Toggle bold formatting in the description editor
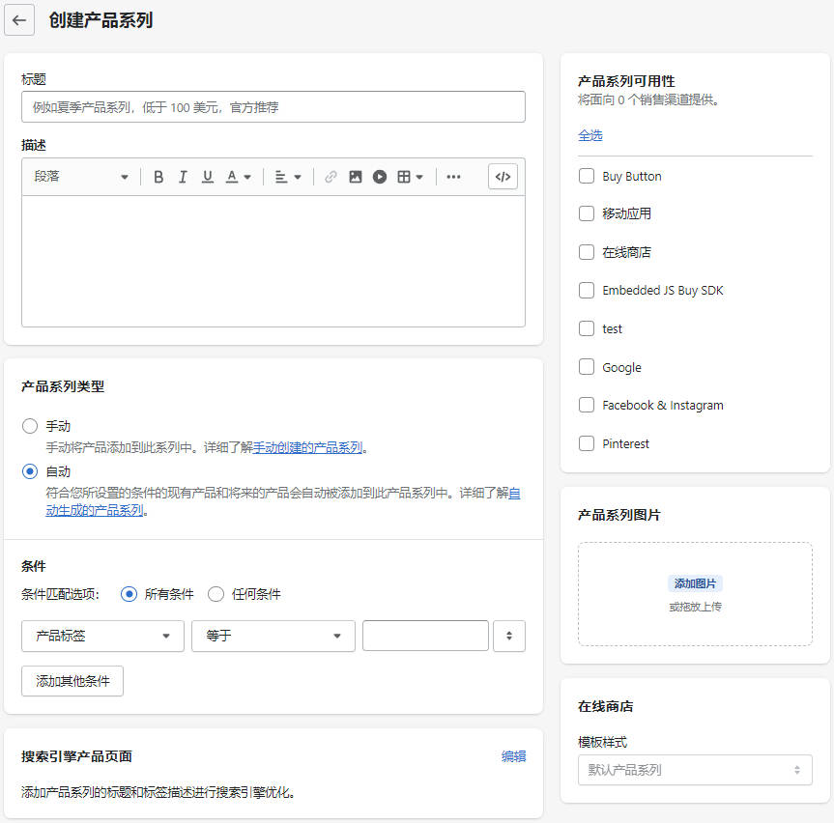Screen dimensions: 834x823 158,177
